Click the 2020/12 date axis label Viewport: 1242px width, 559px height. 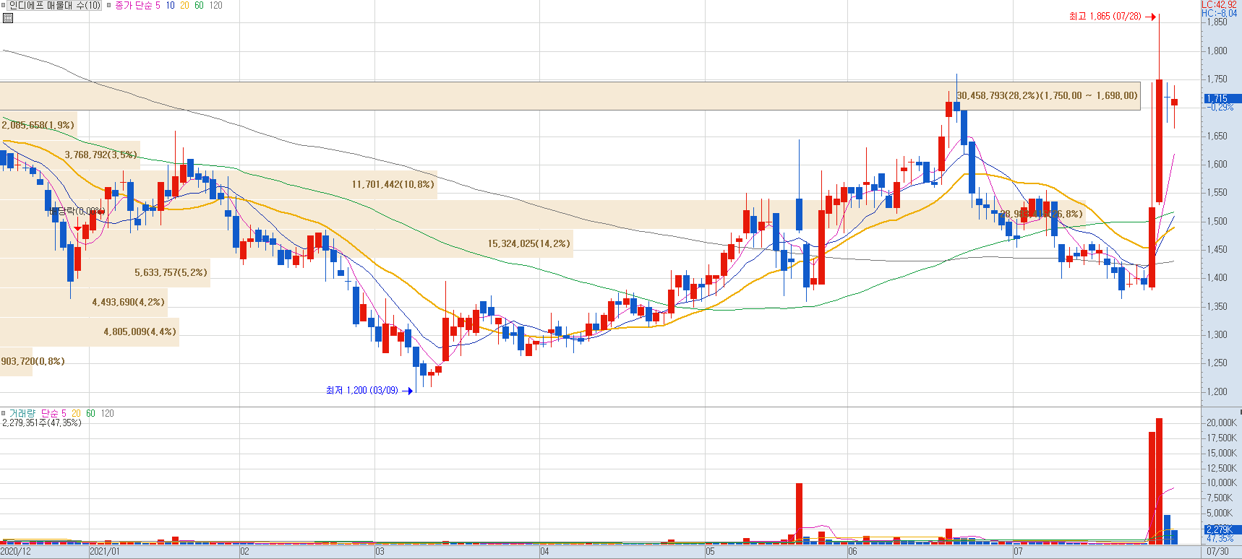16,551
